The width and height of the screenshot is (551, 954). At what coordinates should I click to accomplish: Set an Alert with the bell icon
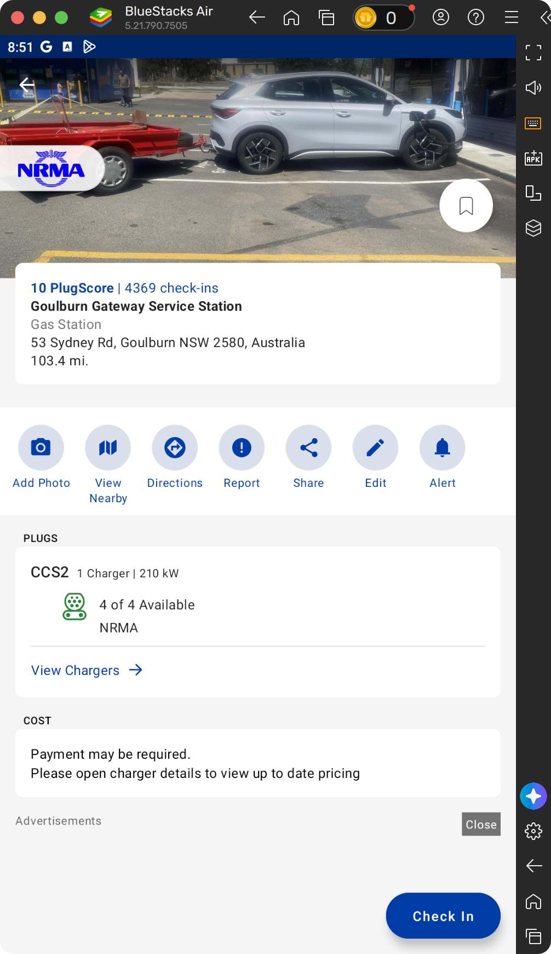point(442,447)
